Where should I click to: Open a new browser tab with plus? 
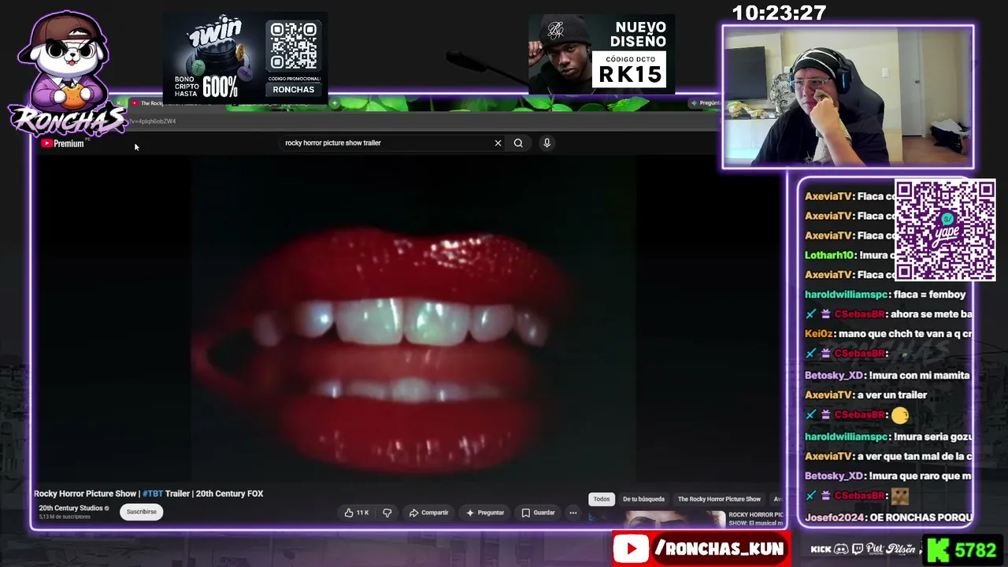point(334,103)
